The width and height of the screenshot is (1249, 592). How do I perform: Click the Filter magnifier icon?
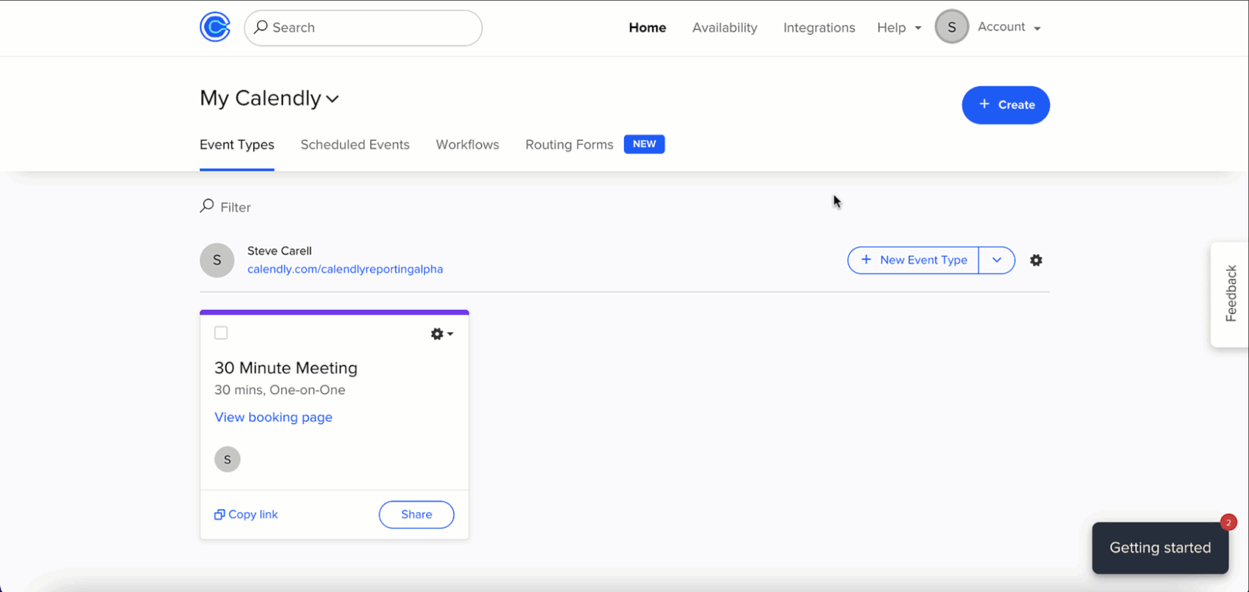pos(207,206)
